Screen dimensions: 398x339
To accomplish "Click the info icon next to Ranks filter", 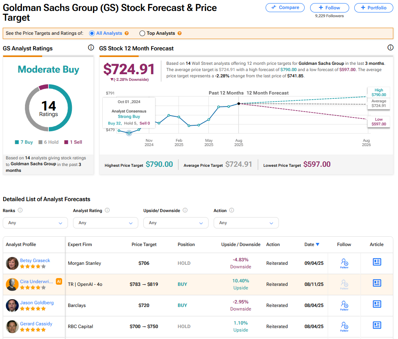I will (20, 210).
